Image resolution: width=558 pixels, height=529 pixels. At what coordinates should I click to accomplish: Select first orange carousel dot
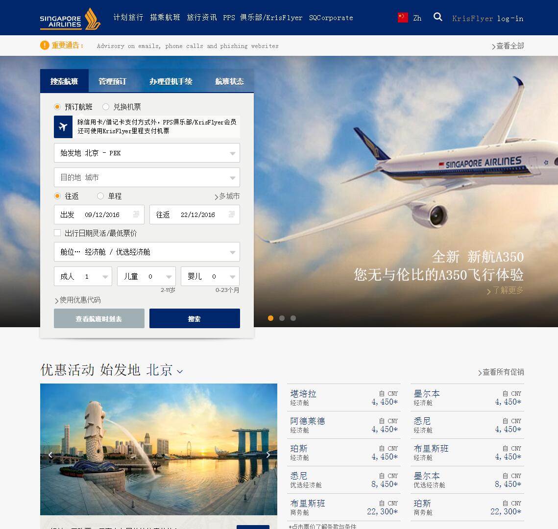(270, 318)
